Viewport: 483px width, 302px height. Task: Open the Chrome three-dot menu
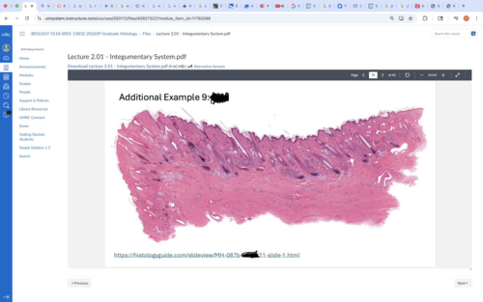(477, 18)
